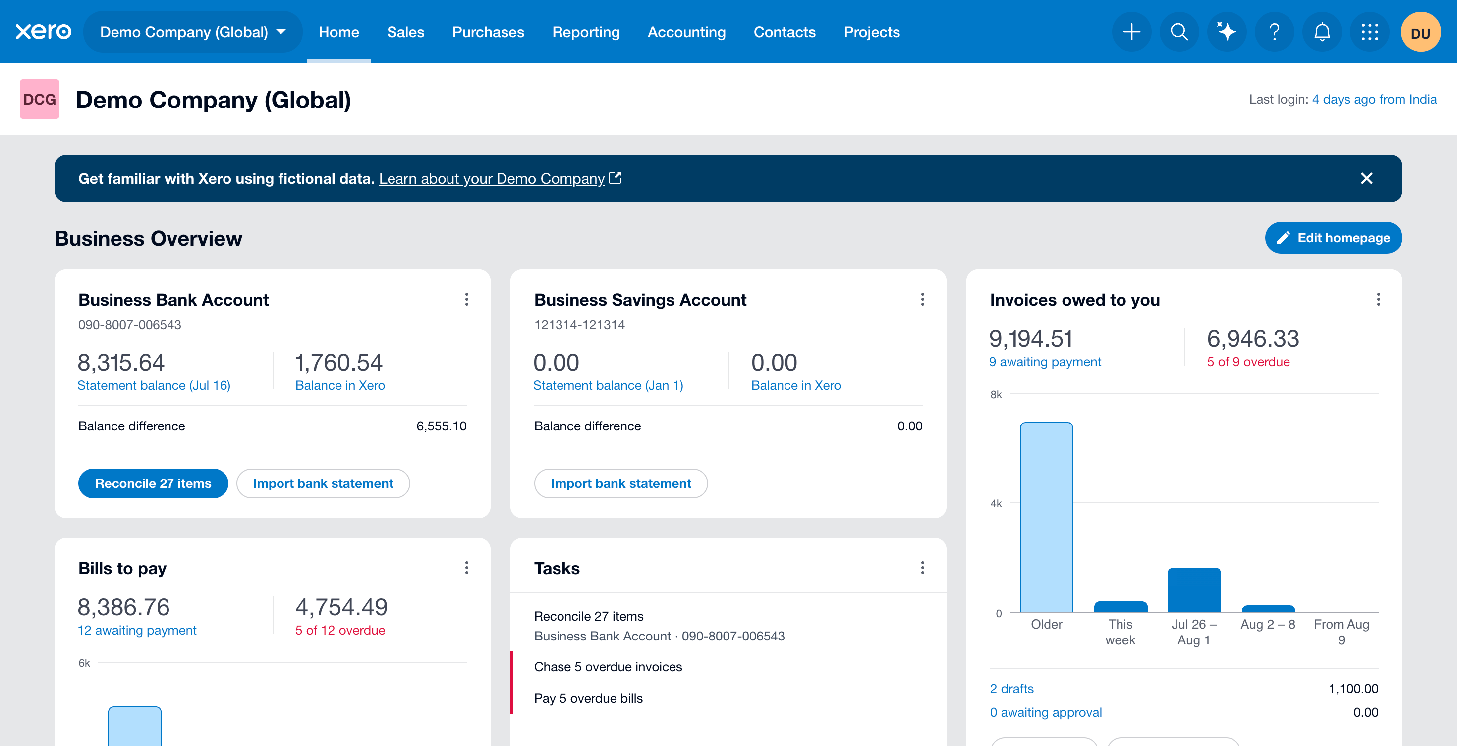This screenshot has width=1457, height=746.
Task: Select the This week invoices chart bar
Action: 1121,607
